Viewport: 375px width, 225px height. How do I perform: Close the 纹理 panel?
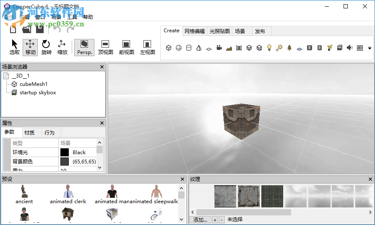pos(370,179)
